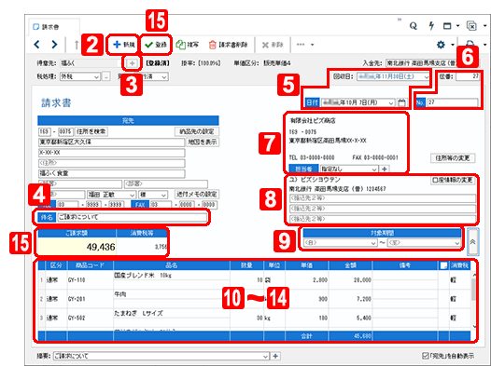Viewport: 491px width, 366px height.
Task: Toggle the 「宛先」を自動表示 checkbox
Action: tap(425, 356)
